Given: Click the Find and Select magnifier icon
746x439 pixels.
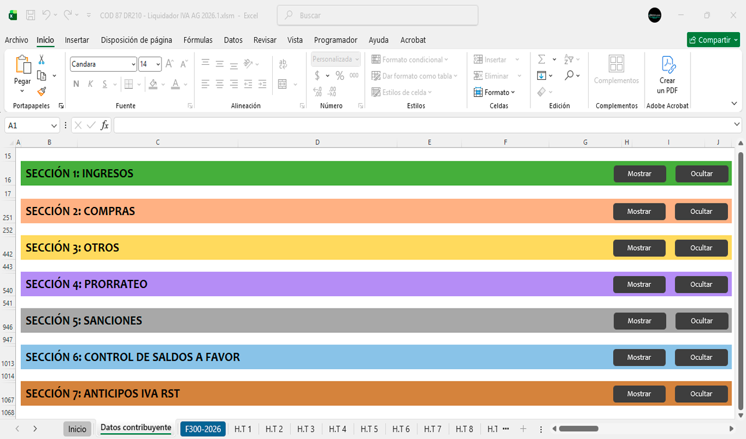Looking at the screenshot, I should pos(569,76).
